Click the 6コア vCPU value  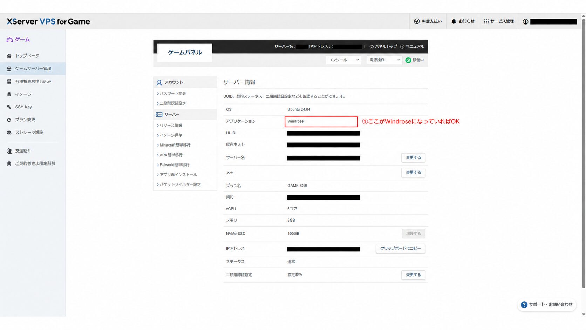pyautogui.click(x=292, y=209)
